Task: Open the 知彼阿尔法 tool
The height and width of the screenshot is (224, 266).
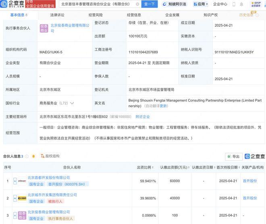Action: [174, 4]
